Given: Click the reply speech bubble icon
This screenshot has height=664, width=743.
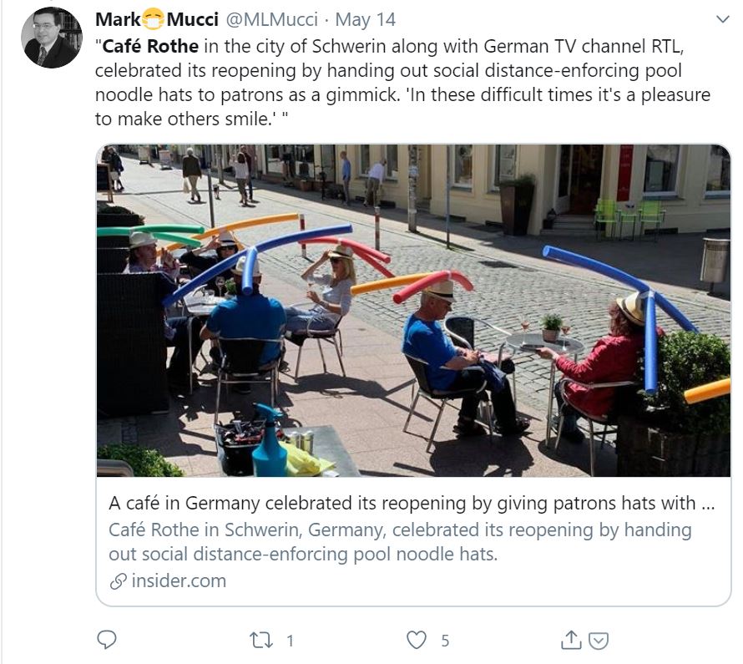Looking at the screenshot, I should point(107,639).
